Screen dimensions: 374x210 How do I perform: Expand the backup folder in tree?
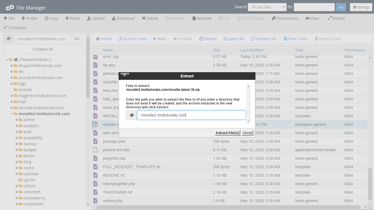tap(16, 144)
